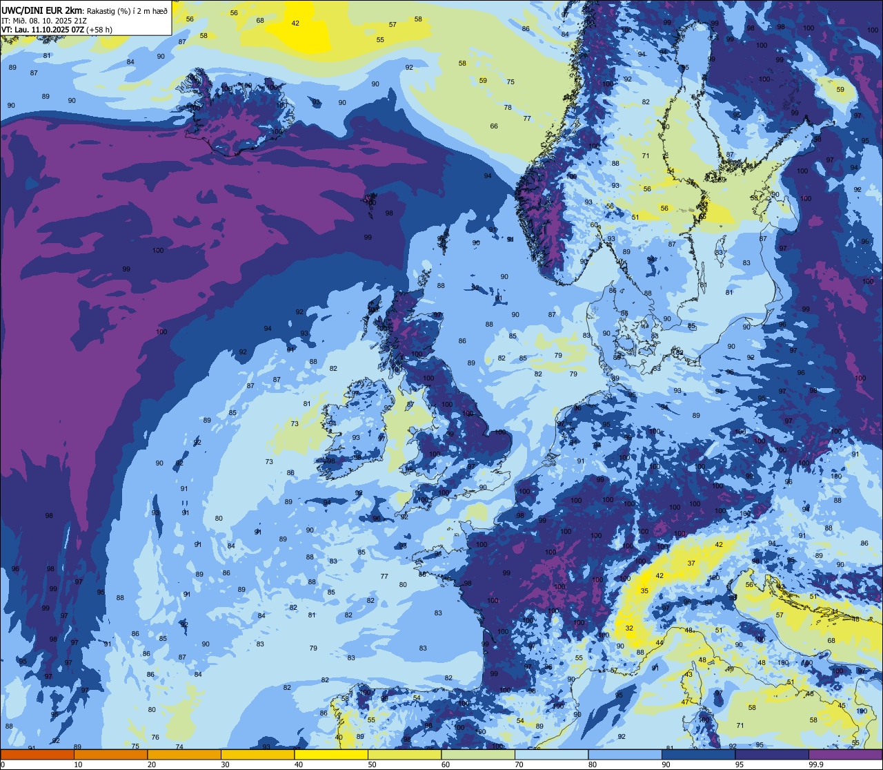Click the legend tick label "80"

593,764
